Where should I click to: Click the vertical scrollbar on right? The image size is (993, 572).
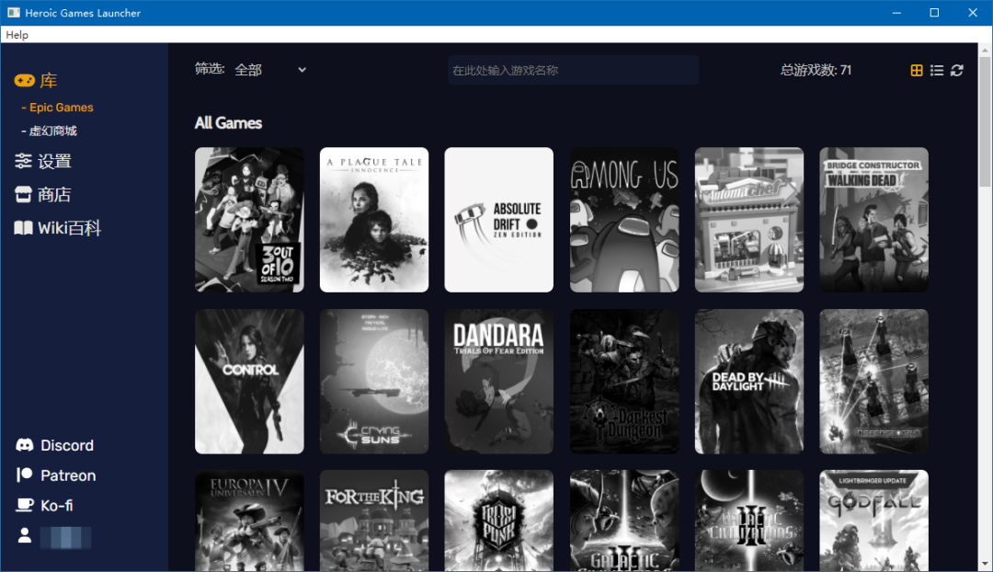[x=985, y=120]
